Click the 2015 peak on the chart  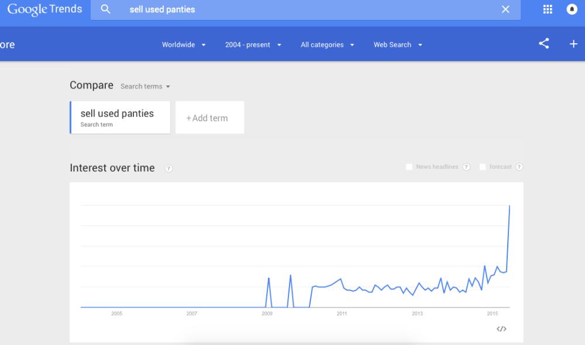pos(510,206)
